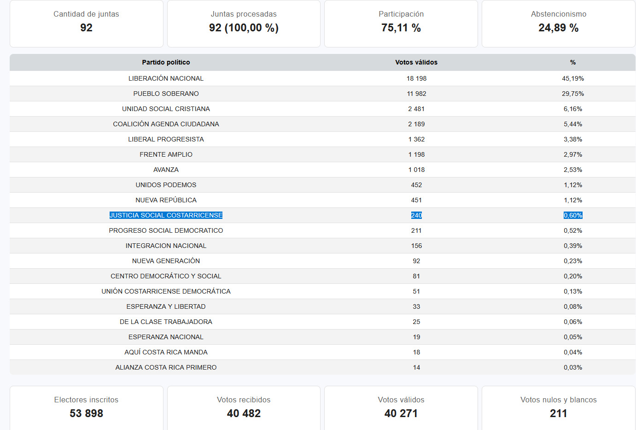Click the highlighted JUSTICIA SOCIAL COSTARRICENSE text
The width and height of the screenshot is (636, 430).
click(x=166, y=215)
